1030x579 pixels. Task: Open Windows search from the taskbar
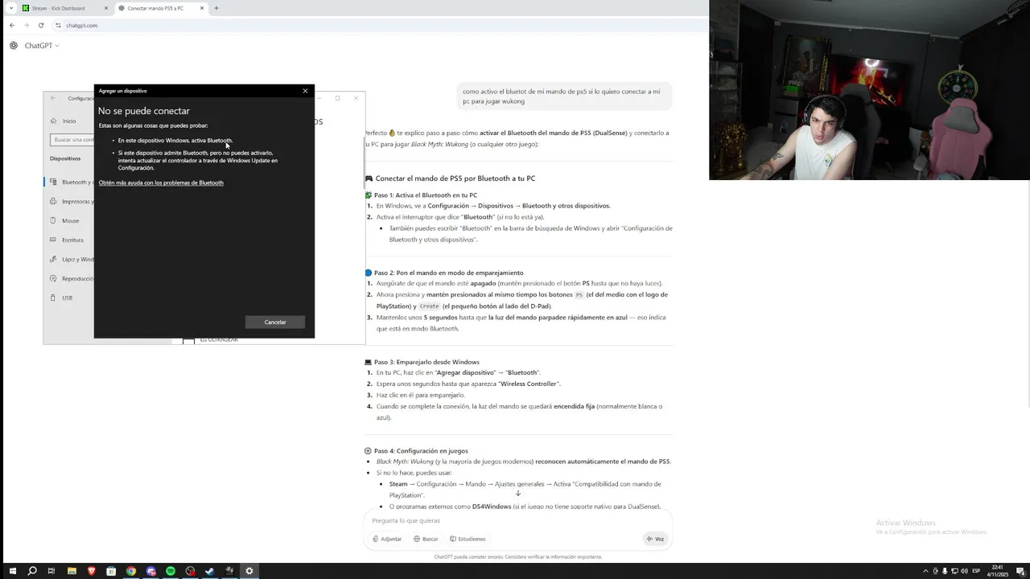click(x=32, y=571)
